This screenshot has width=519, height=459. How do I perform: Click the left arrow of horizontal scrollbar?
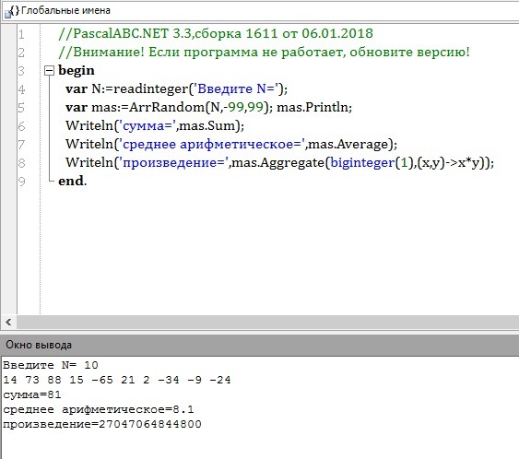[x=8, y=322]
